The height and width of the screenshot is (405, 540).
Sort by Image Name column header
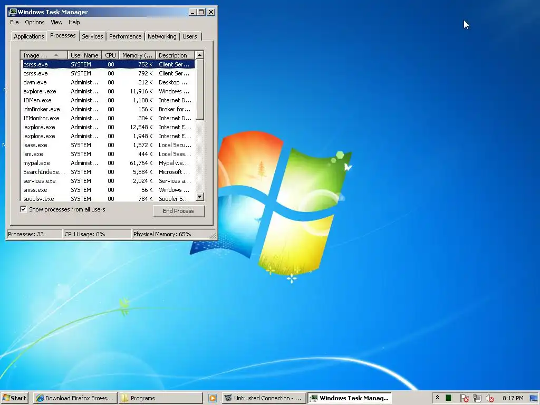[x=44, y=55]
